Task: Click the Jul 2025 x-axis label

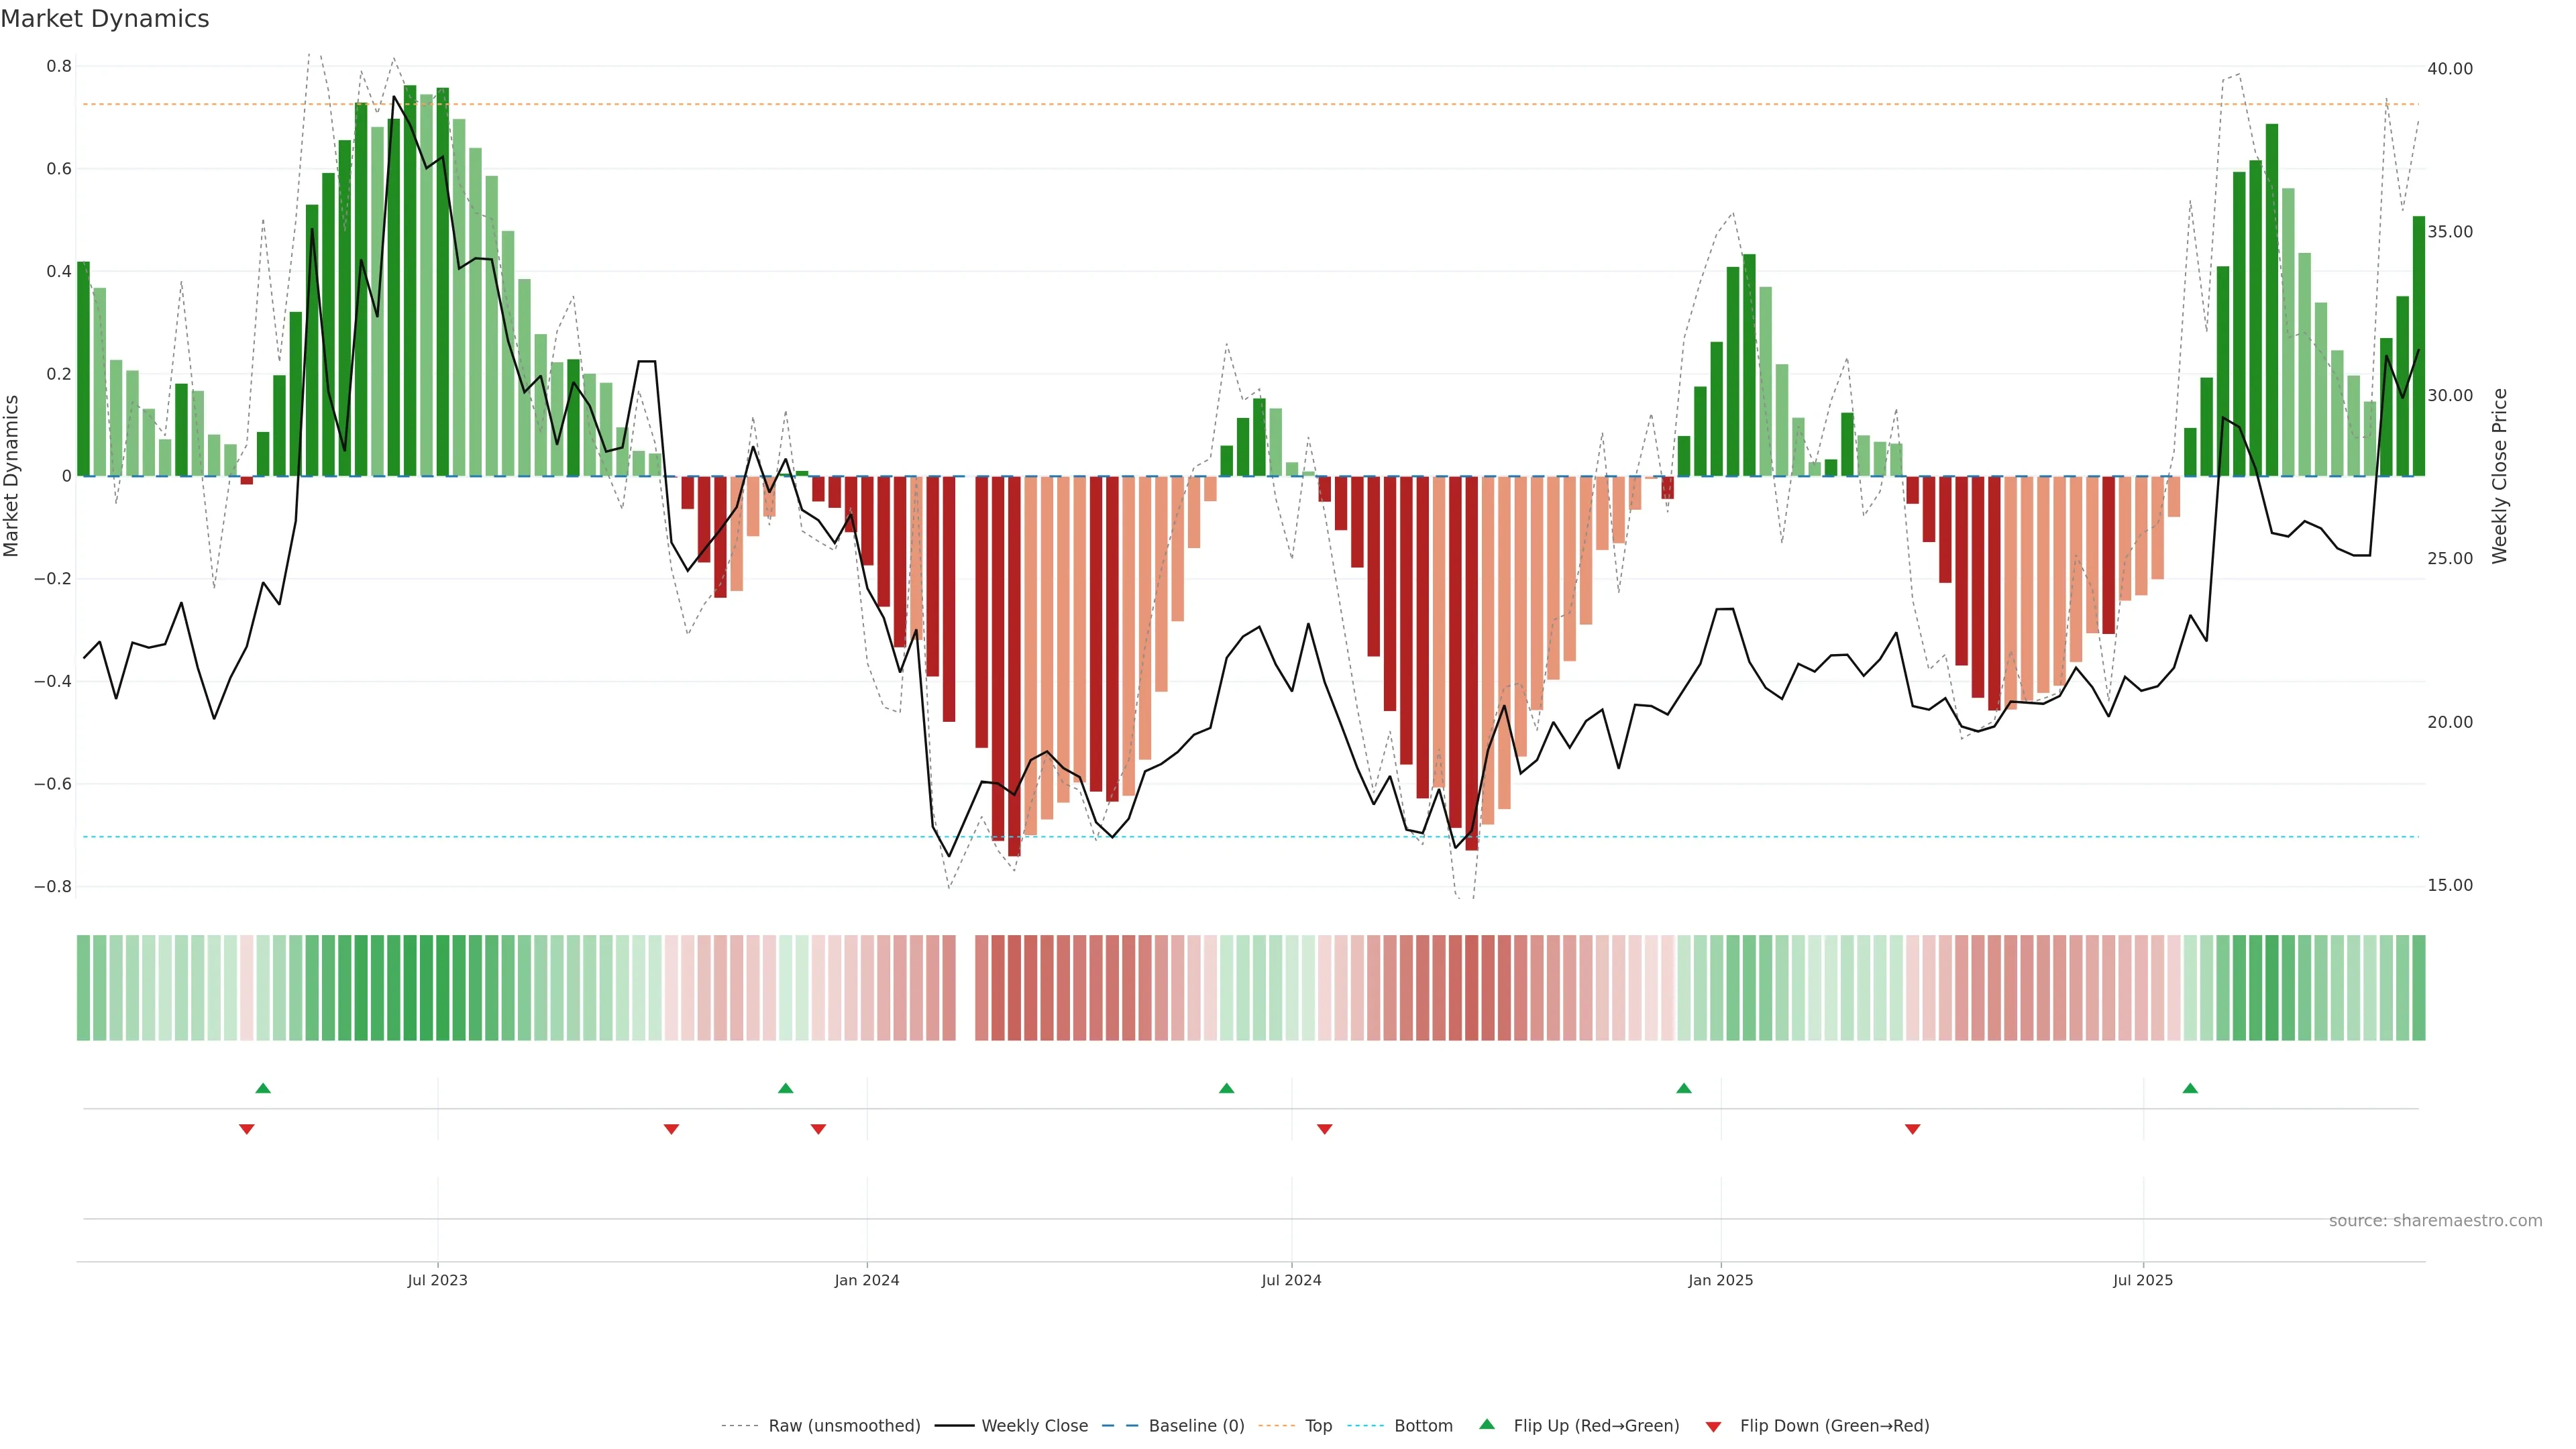Action: (x=2143, y=1280)
